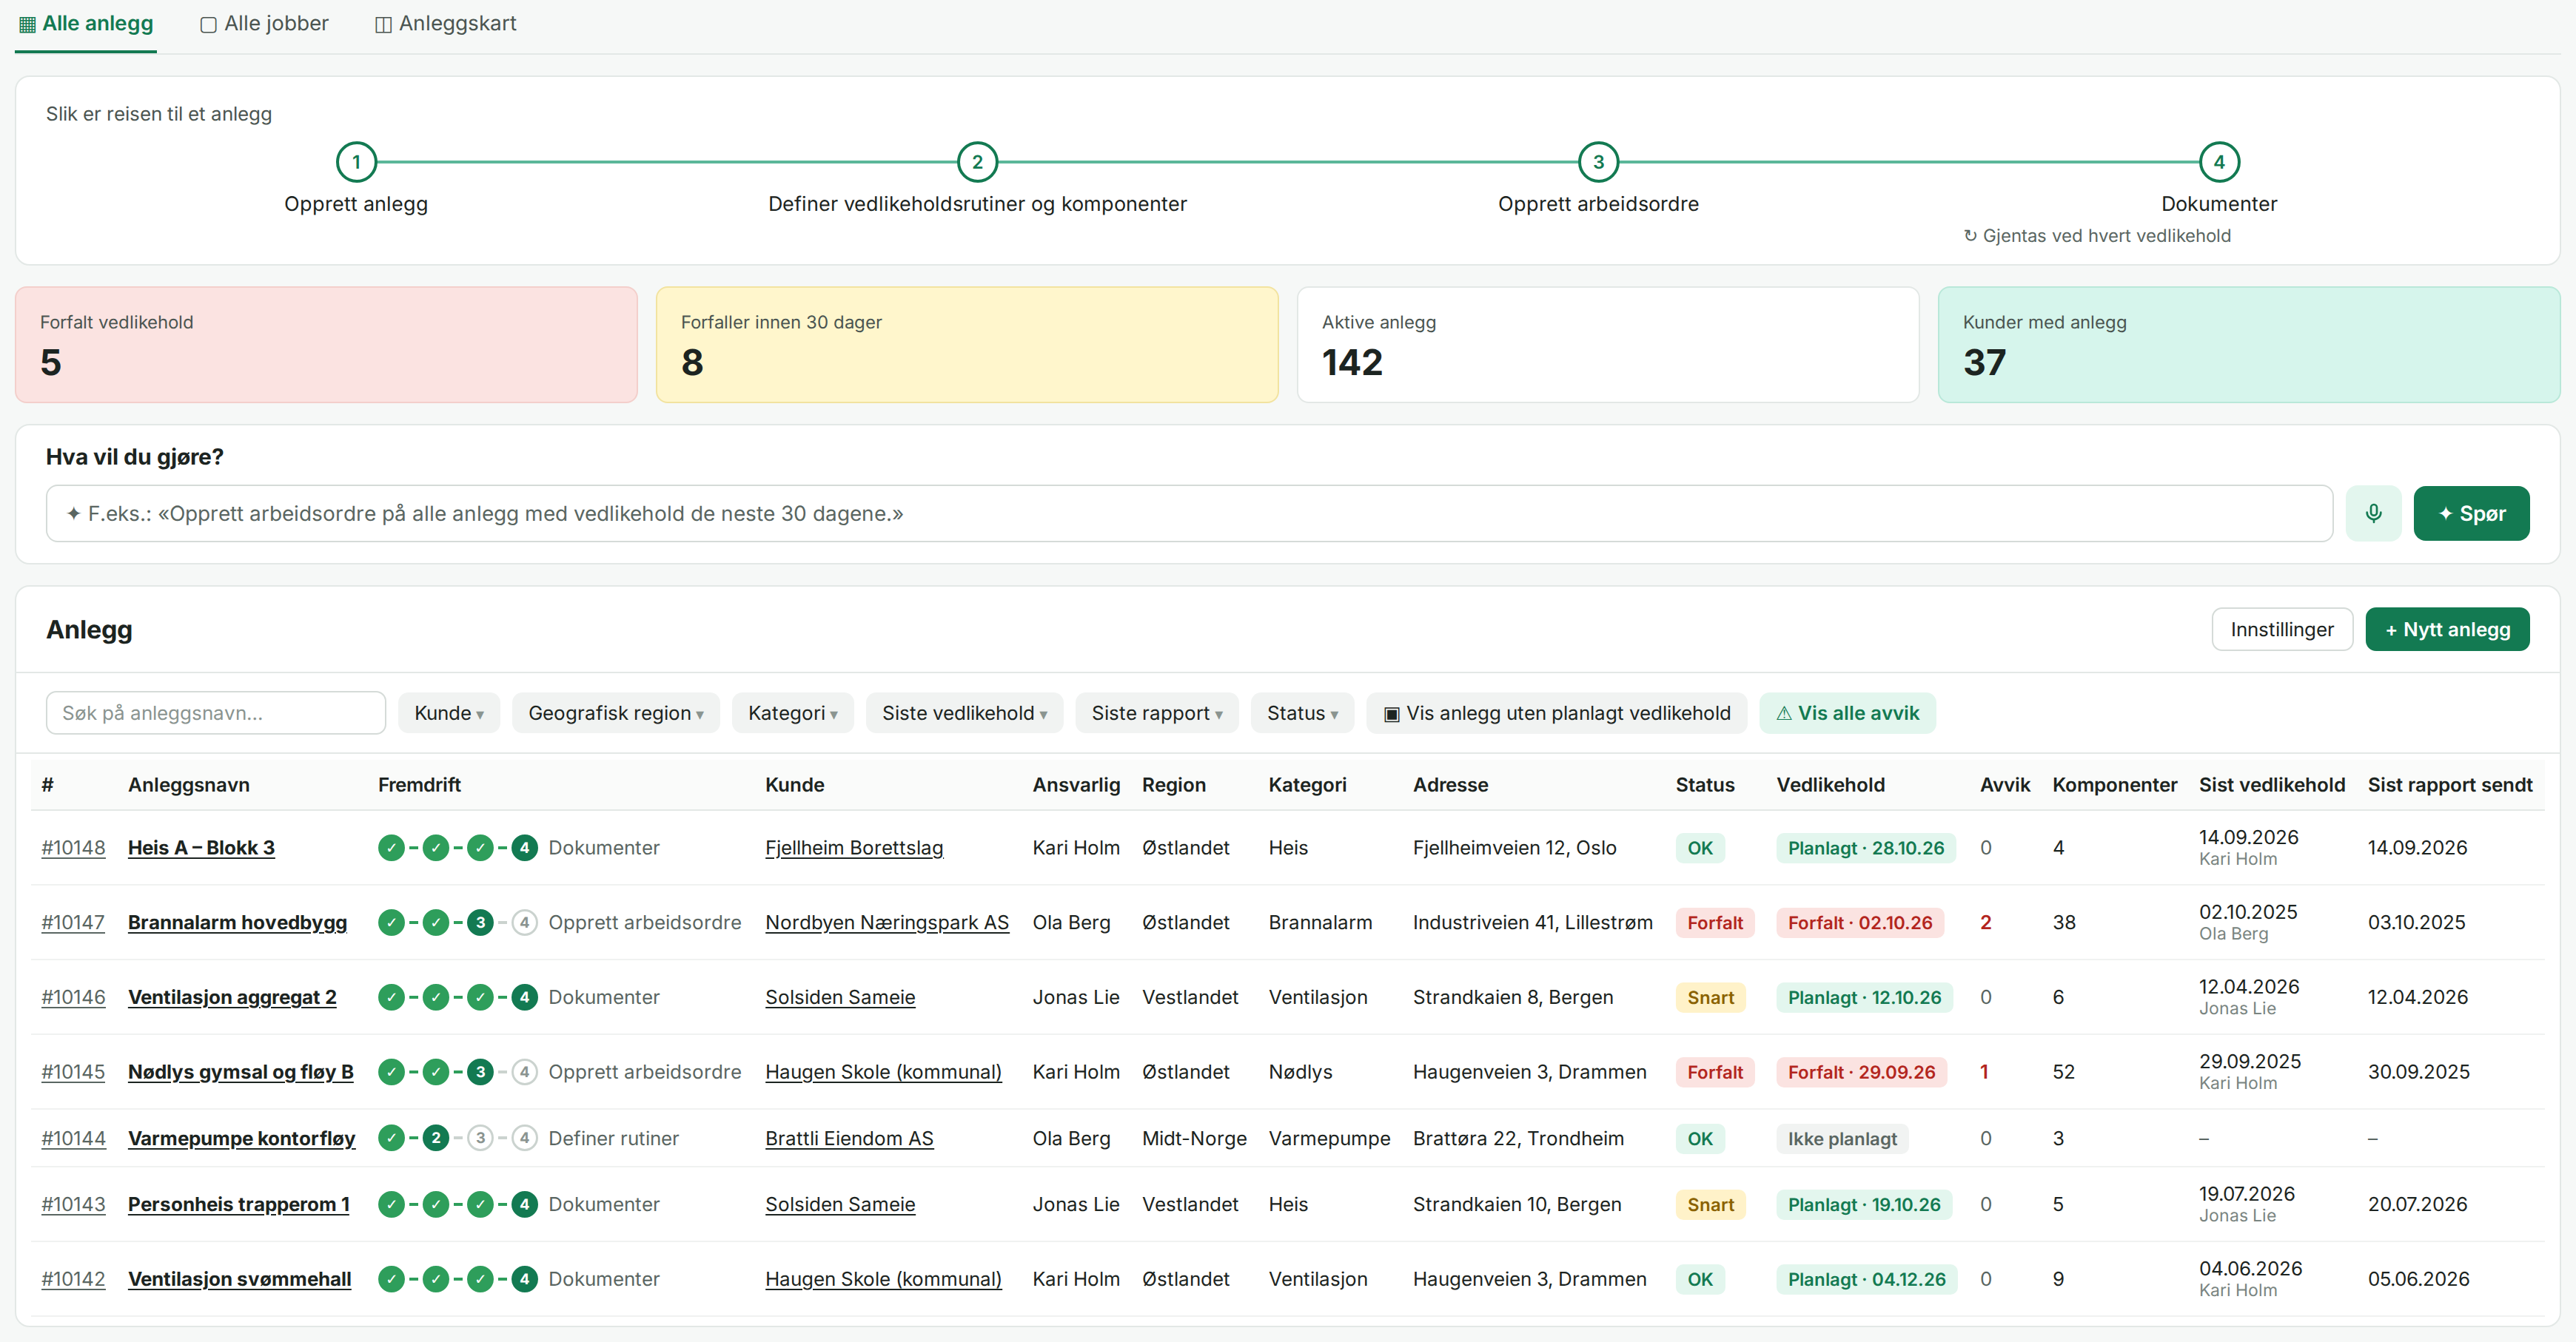Open Anleggskart tab
Screen dimensions: 2576x1342
pos(446,24)
